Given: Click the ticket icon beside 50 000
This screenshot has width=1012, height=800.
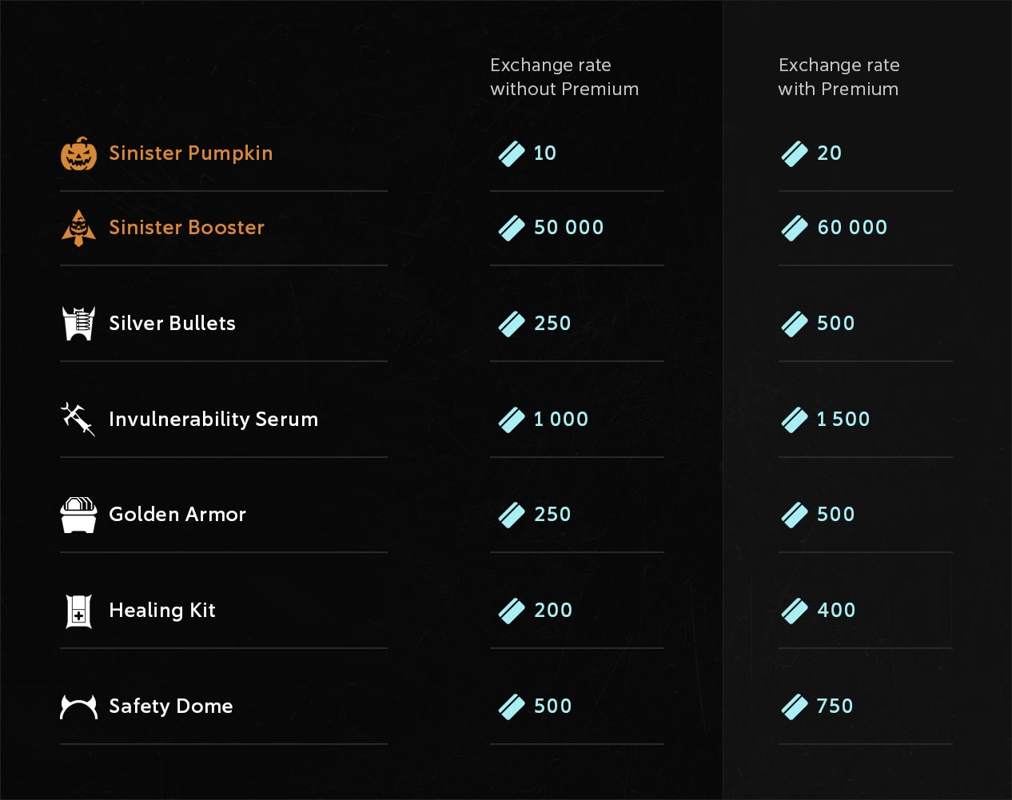Looking at the screenshot, I should click(x=512, y=228).
